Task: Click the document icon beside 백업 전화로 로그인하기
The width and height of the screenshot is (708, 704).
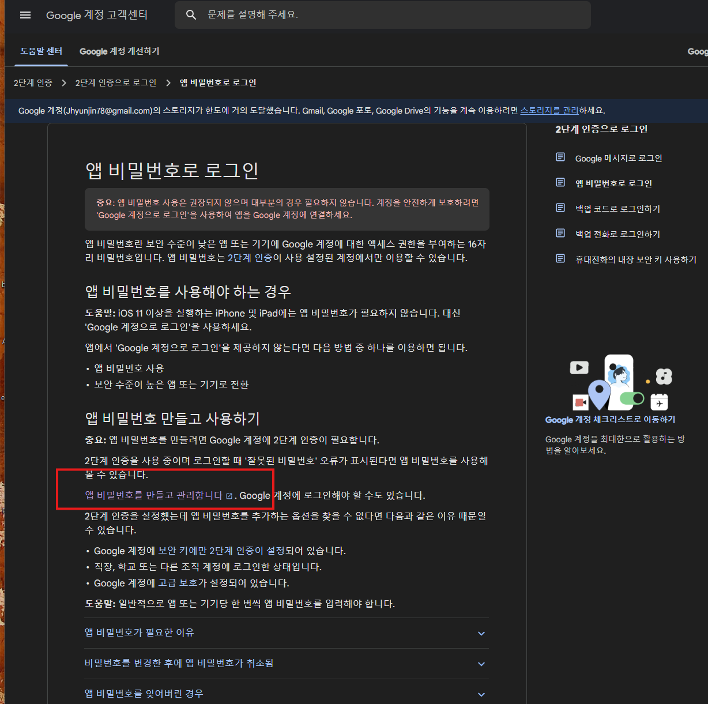Action: pos(560,234)
